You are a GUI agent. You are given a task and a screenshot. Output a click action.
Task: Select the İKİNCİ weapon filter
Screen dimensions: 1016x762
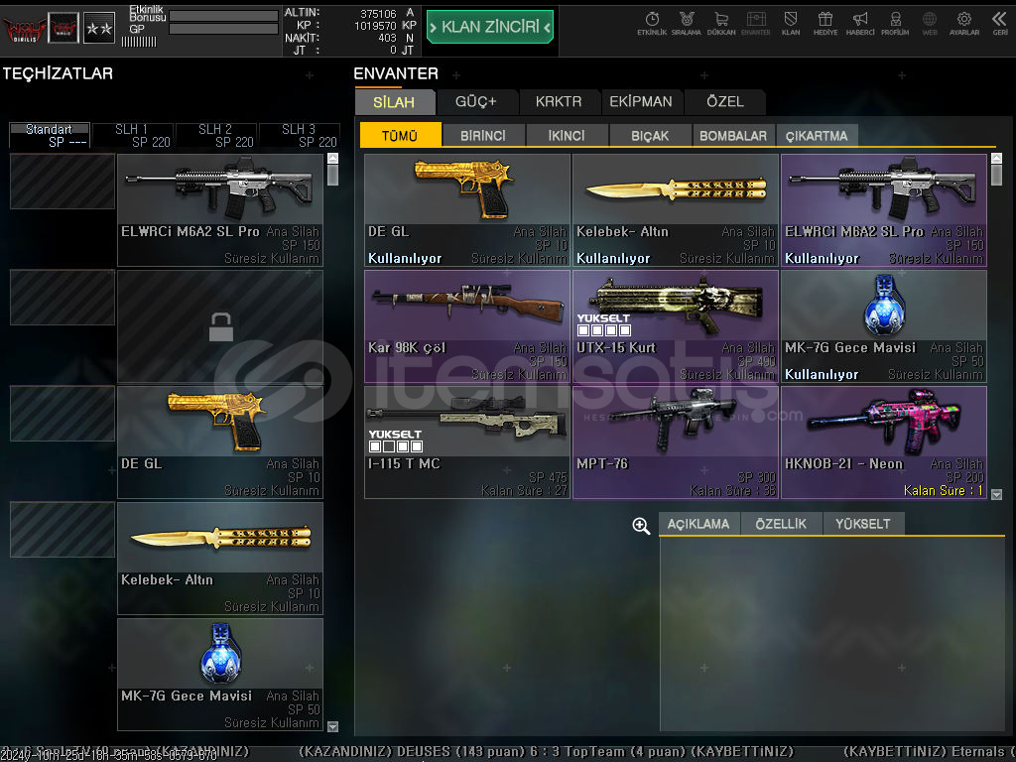pos(567,135)
